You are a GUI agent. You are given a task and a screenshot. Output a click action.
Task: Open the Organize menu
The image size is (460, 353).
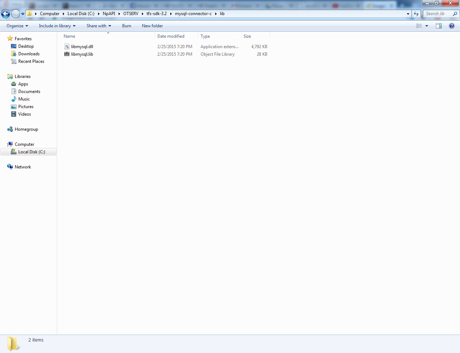click(17, 26)
